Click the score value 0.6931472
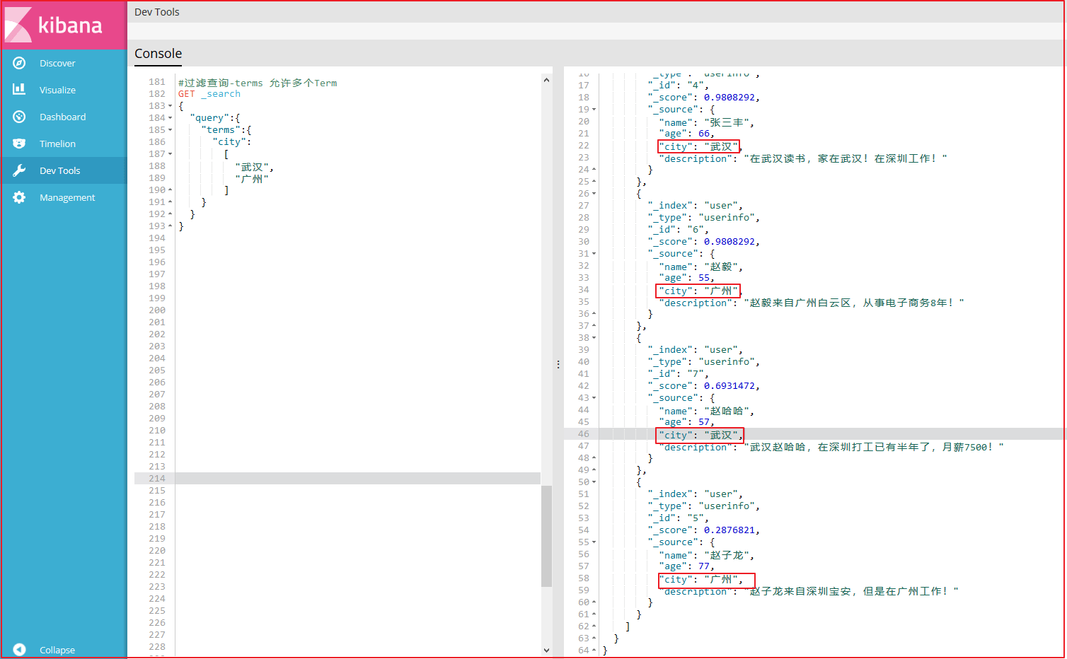The height and width of the screenshot is (659, 1067). pyautogui.click(x=729, y=386)
